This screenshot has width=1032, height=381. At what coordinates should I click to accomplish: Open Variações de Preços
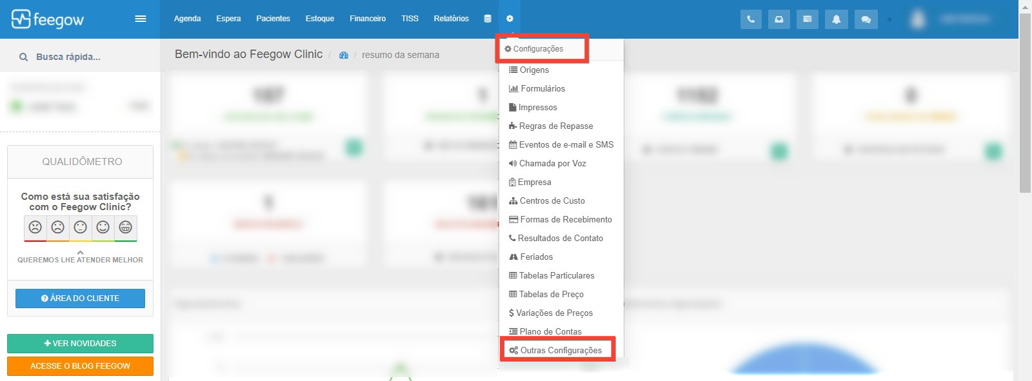pyautogui.click(x=561, y=313)
